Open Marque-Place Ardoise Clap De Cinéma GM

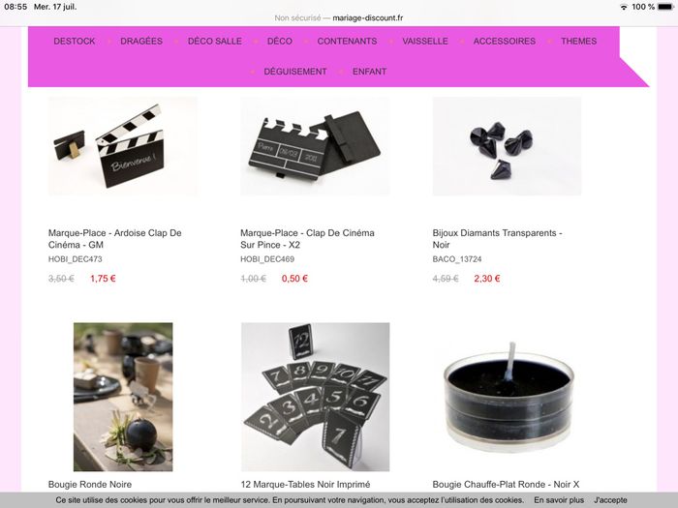(114, 238)
